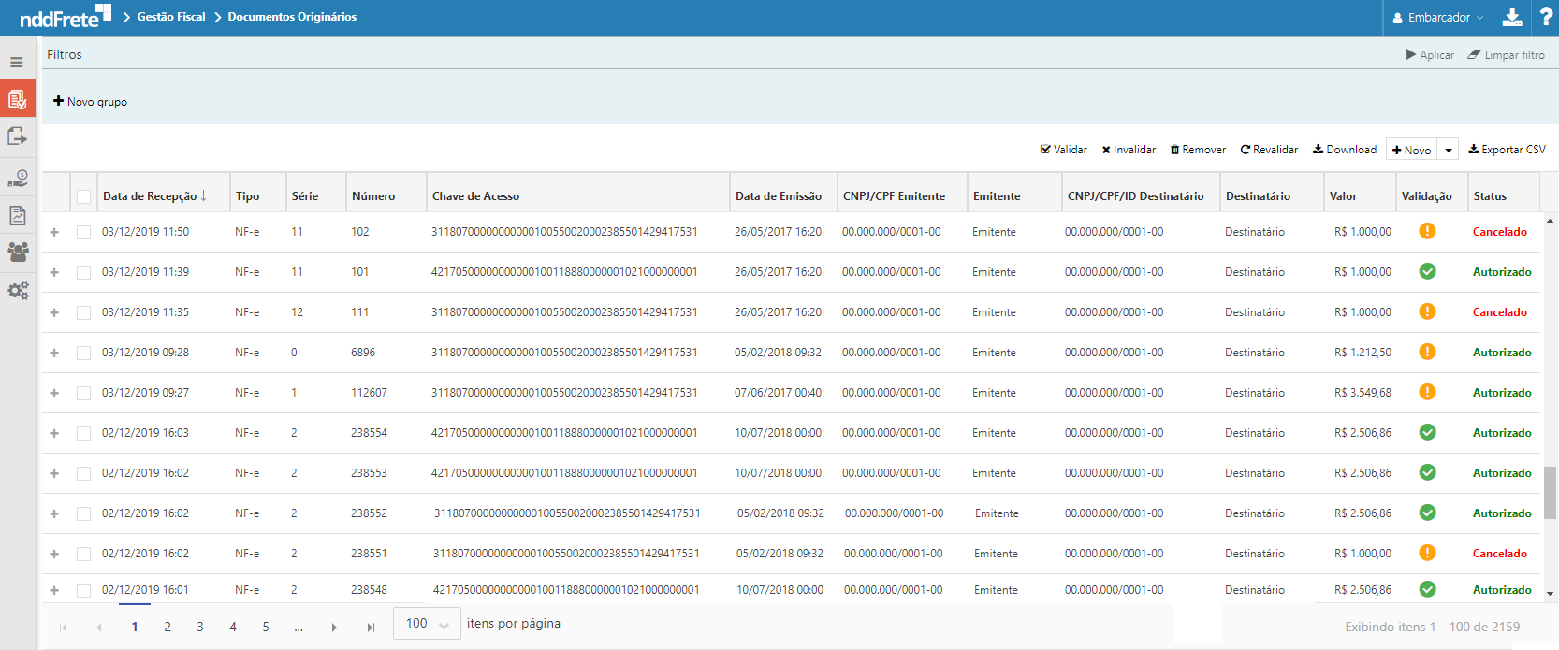Select checkbox for document number 6896
Viewport: 1559px width, 650px height.
pos(84,353)
